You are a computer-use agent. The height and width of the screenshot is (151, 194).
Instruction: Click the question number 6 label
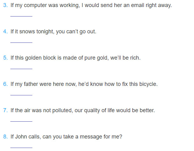(5, 84)
